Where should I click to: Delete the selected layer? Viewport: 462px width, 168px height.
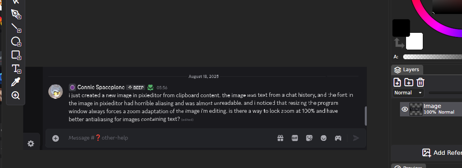click(x=420, y=82)
